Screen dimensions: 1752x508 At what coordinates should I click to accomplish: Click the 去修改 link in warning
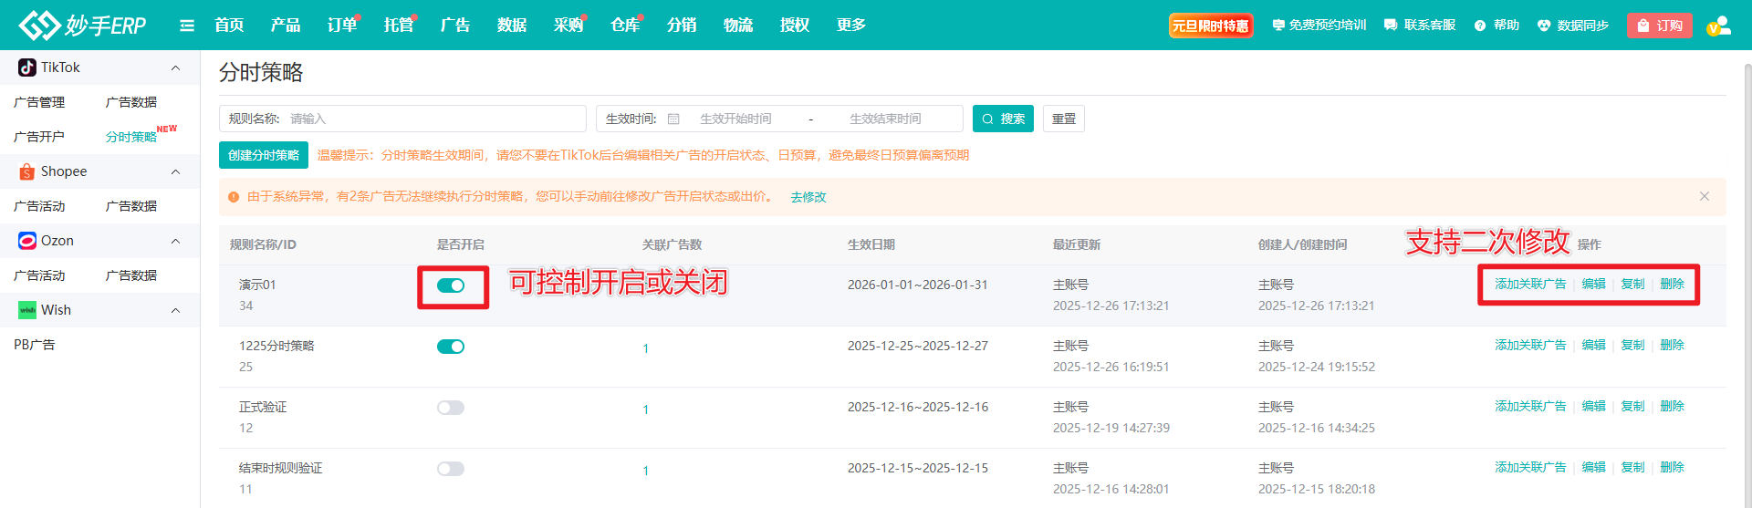[x=808, y=197]
